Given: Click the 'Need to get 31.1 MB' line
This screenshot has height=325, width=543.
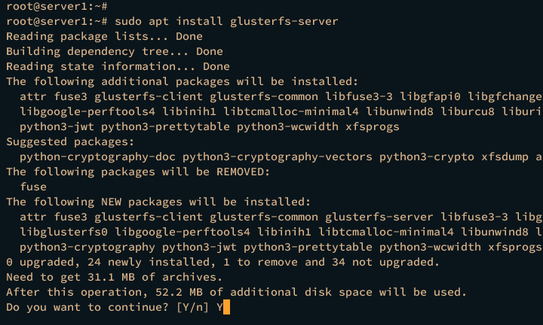Looking at the screenshot, I should pos(104,277).
